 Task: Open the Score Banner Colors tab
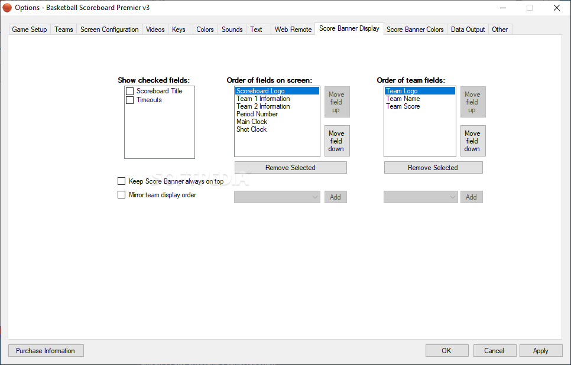coord(415,30)
